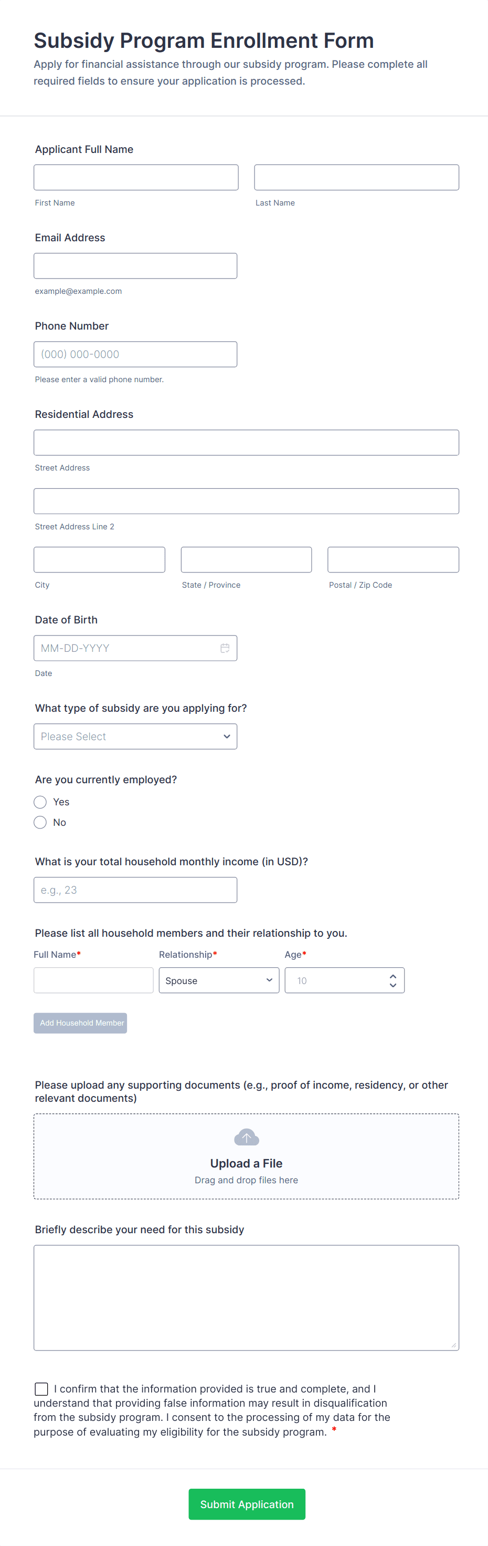488x1546 pixels.
Task: Click the Last Name input box
Action: [356, 178]
